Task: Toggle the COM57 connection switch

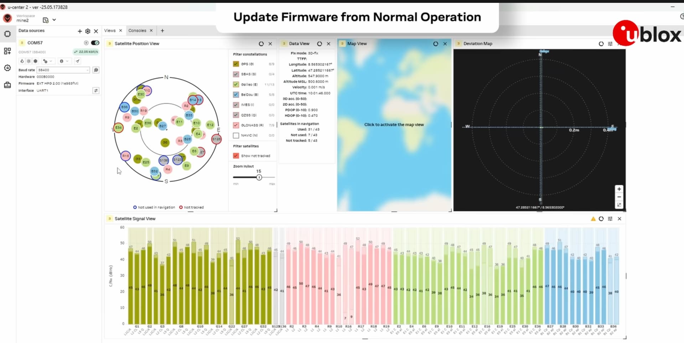Action: click(95, 43)
